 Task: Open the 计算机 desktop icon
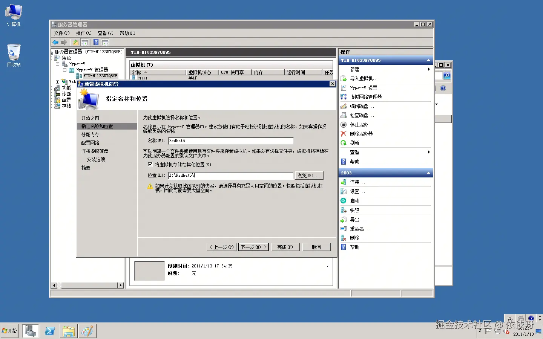point(14,15)
